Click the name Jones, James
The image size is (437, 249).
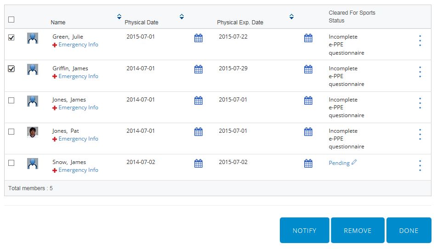69,99
